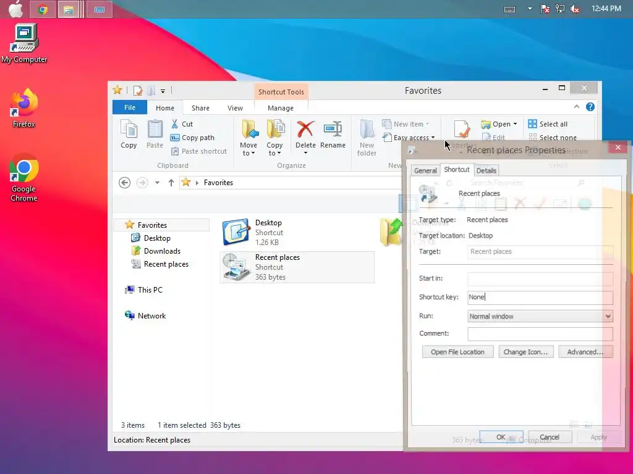Open the Open dropdown in ribbon

pos(499,124)
